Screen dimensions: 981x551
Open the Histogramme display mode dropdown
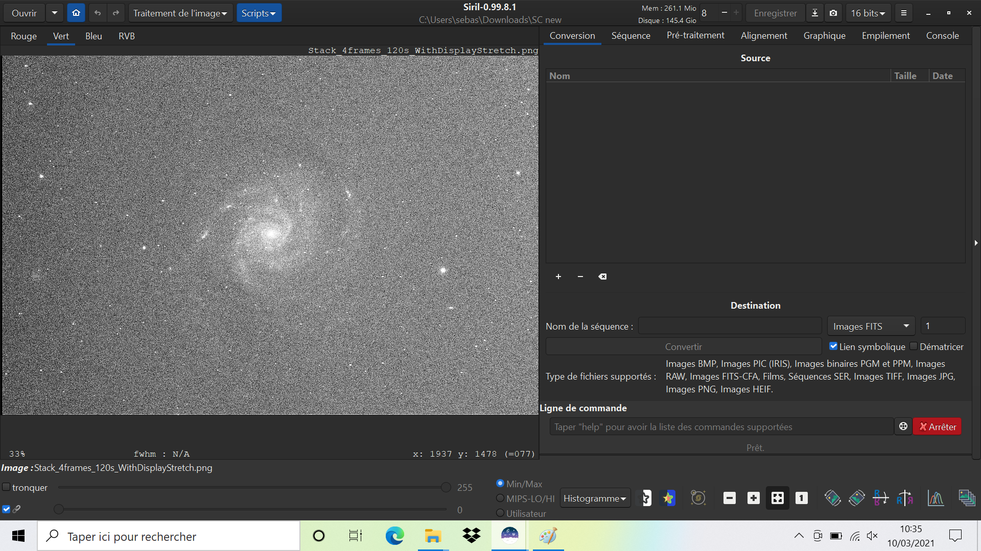pyautogui.click(x=595, y=498)
